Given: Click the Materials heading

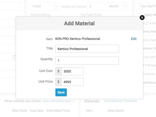Looking at the screenshot, I should click(92, 101).
